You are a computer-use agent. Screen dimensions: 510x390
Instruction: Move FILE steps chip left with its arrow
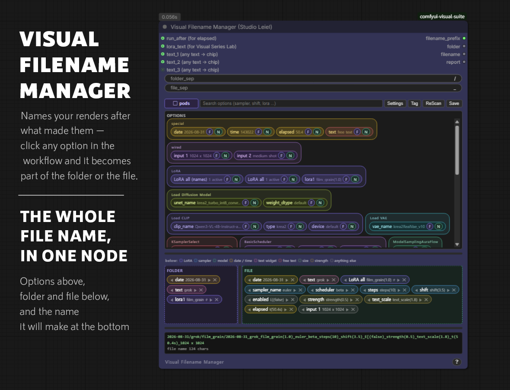365,290
